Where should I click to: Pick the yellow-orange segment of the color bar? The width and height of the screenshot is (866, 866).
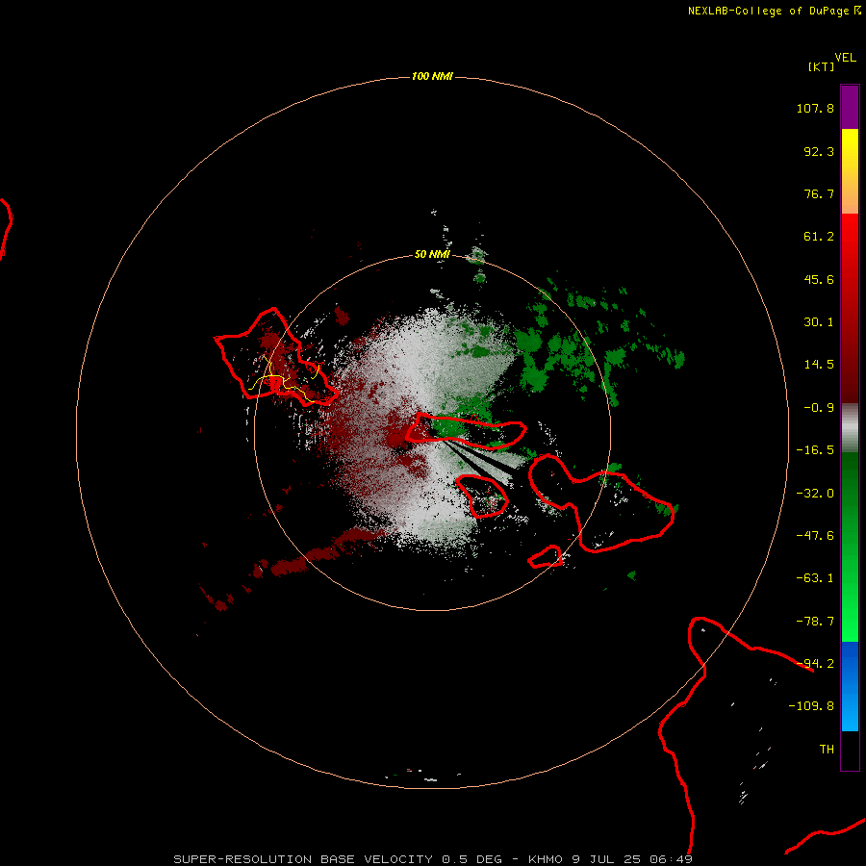[x=850, y=171]
